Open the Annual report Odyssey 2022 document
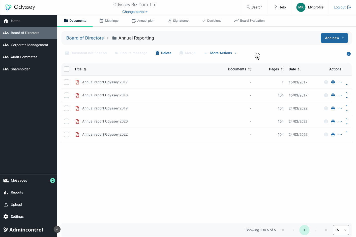Image resolution: width=356 pixels, height=237 pixels. point(105,135)
